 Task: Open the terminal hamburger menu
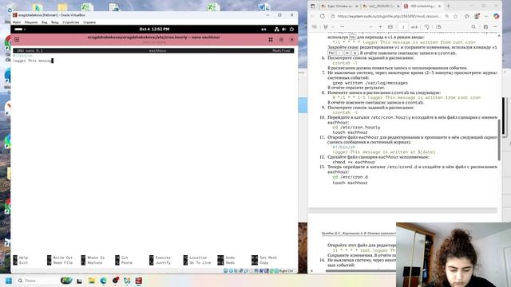pyautogui.click(x=281, y=40)
